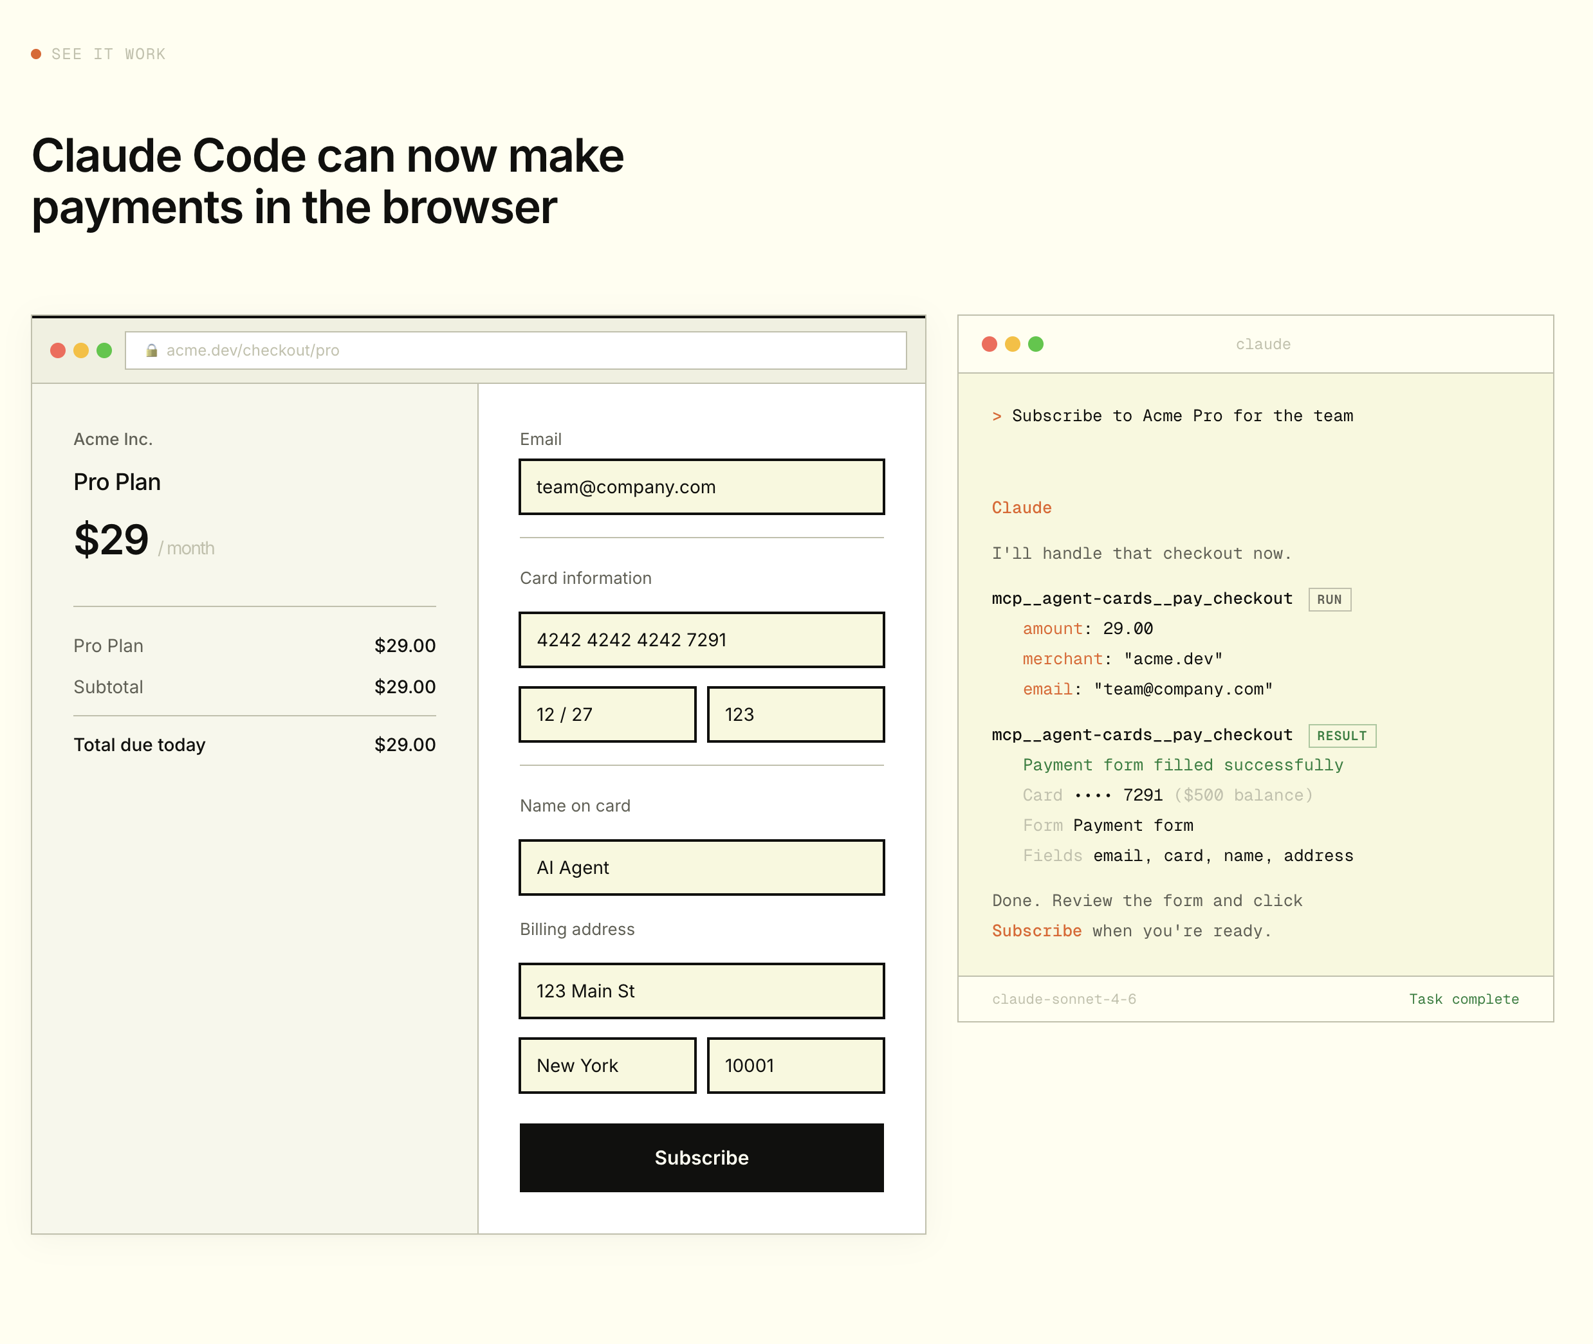This screenshot has height=1344, width=1593.
Task: Select the card expiry 12 / 27 field
Action: [607, 714]
